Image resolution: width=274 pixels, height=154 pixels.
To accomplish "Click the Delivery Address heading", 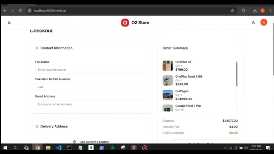I will (x=54, y=126).
